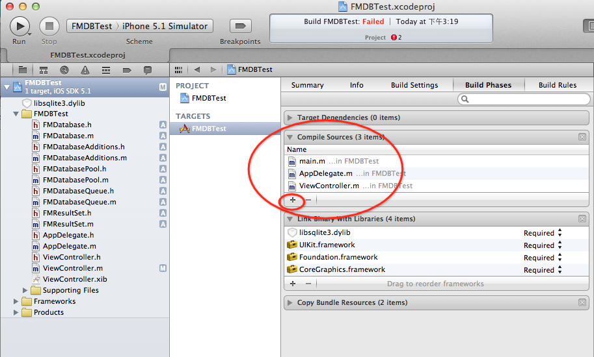Viewport: 594px width, 357px height.
Task: Expand the Supporting Files folder
Action: coord(25,290)
